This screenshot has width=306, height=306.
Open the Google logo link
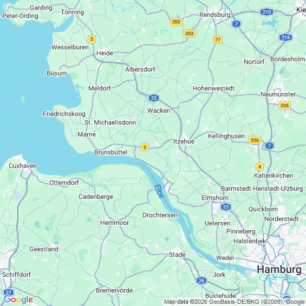[18, 300]
